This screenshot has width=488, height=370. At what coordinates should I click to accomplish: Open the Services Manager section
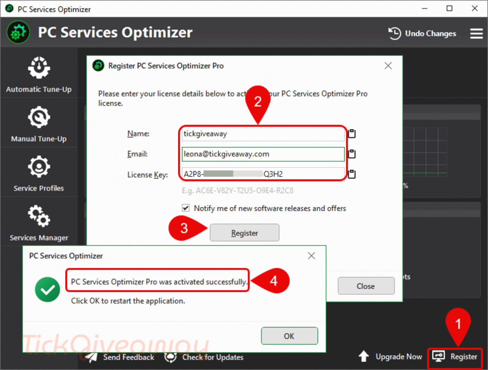click(39, 222)
